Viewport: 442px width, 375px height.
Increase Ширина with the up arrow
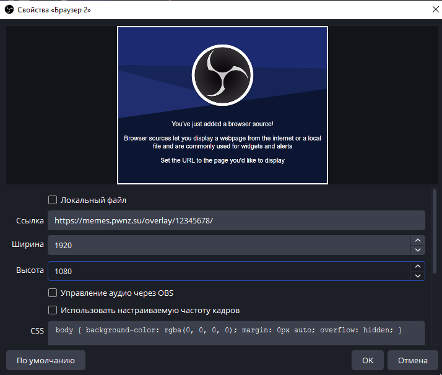[x=418, y=240]
